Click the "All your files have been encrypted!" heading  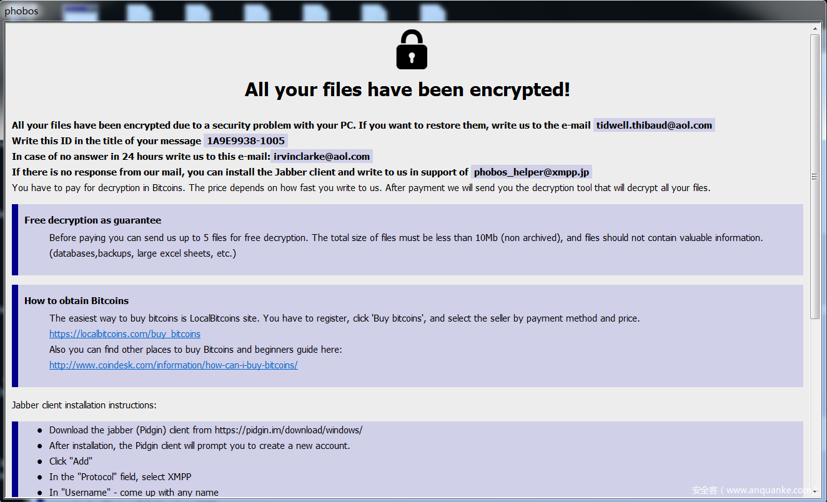[x=407, y=89]
